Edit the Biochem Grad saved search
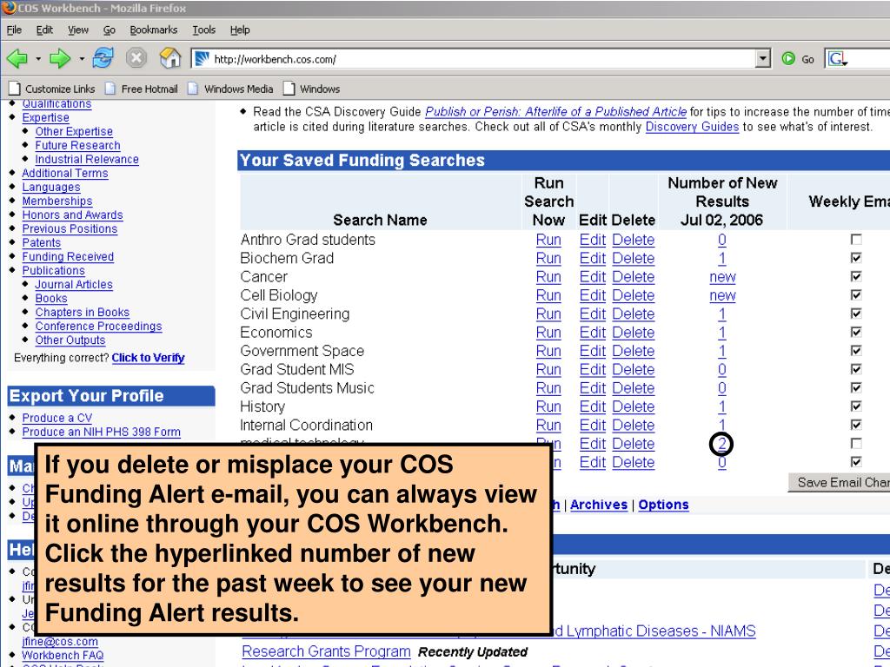The height and width of the screenshot is (667, 890). (593, 259)
